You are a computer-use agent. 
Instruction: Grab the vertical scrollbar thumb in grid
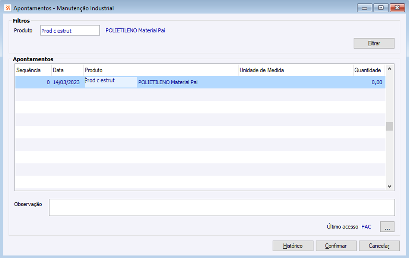(x=389, y=127)
